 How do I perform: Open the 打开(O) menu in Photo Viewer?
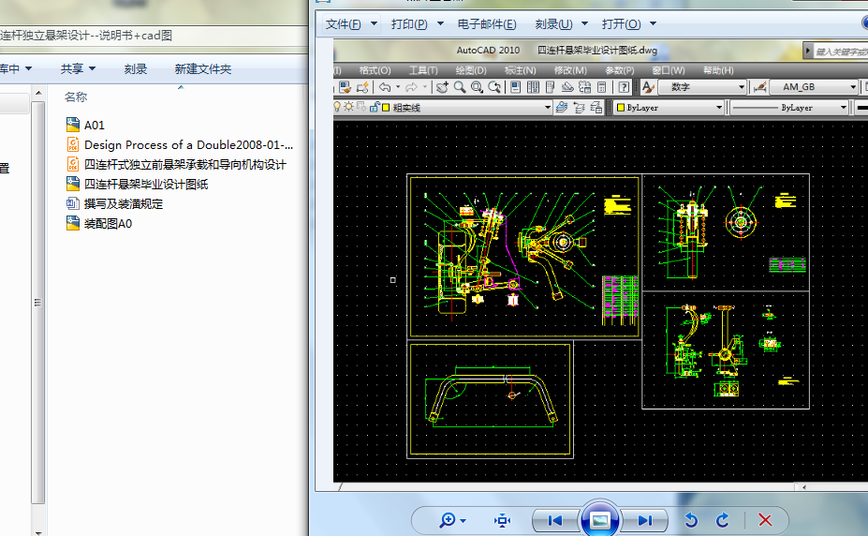(621, 24)
